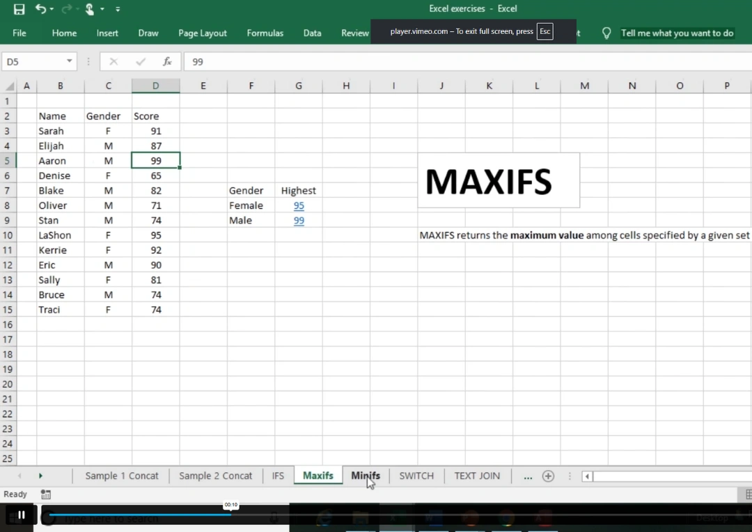Click the Undo arrow icon
Screen dimensions: 752x532
pos(40,9)
